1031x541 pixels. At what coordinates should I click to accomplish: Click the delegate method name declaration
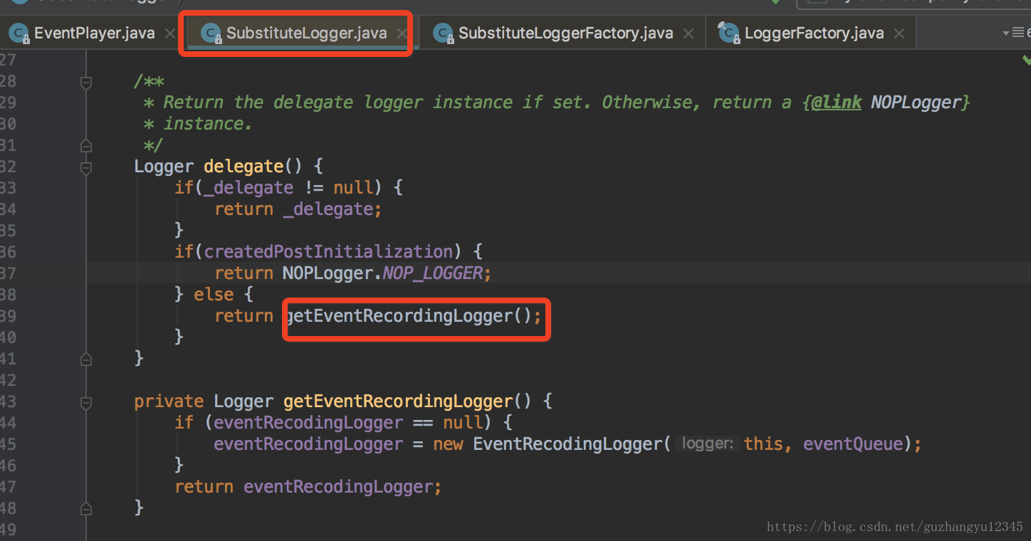pos(244,167)
